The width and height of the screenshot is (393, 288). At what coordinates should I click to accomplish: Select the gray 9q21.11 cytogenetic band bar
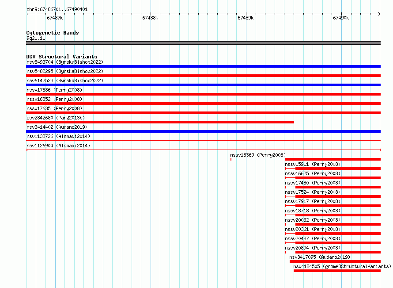tap(203, 43)
